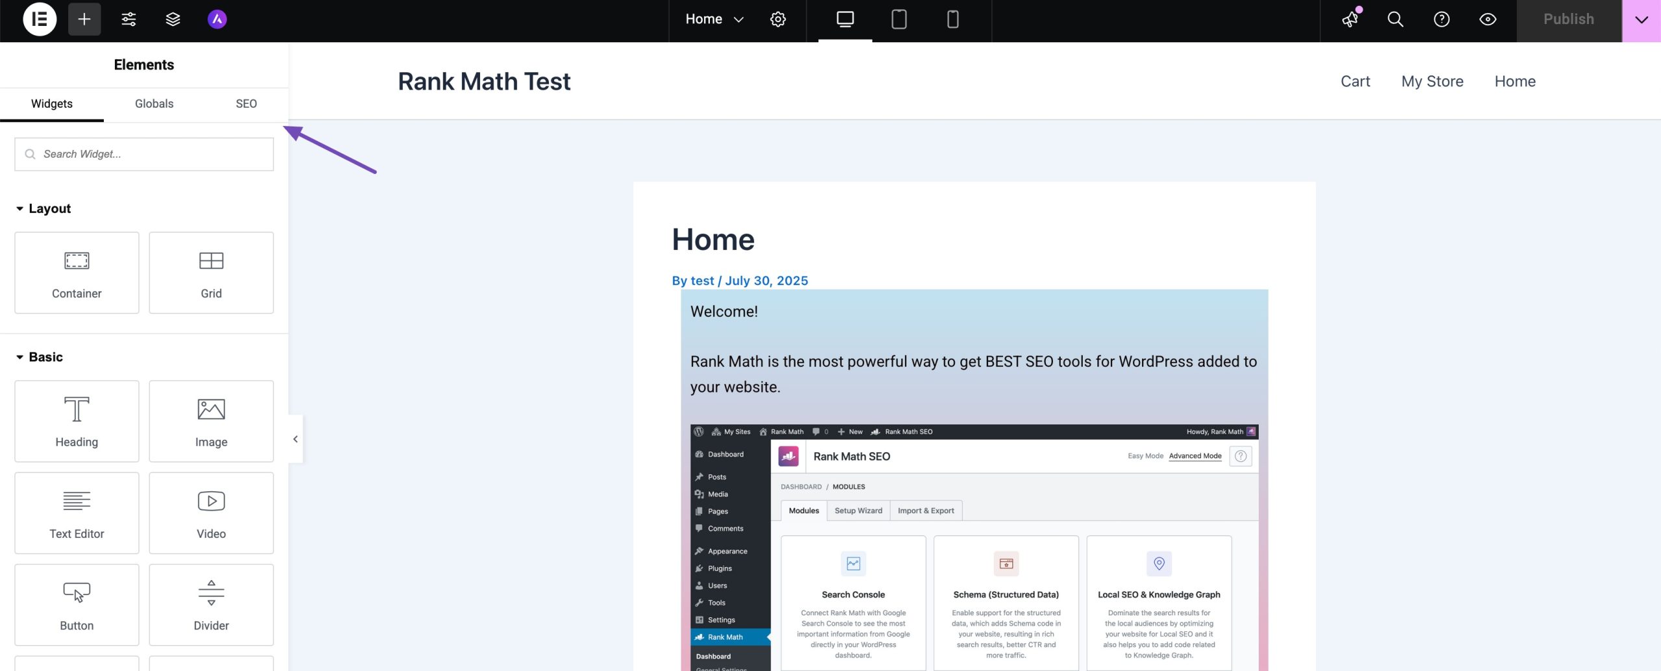The width and height of the screenshot is (1661, 671).
Task: Switch to tablet responsive view
Action: pos(899,19)
